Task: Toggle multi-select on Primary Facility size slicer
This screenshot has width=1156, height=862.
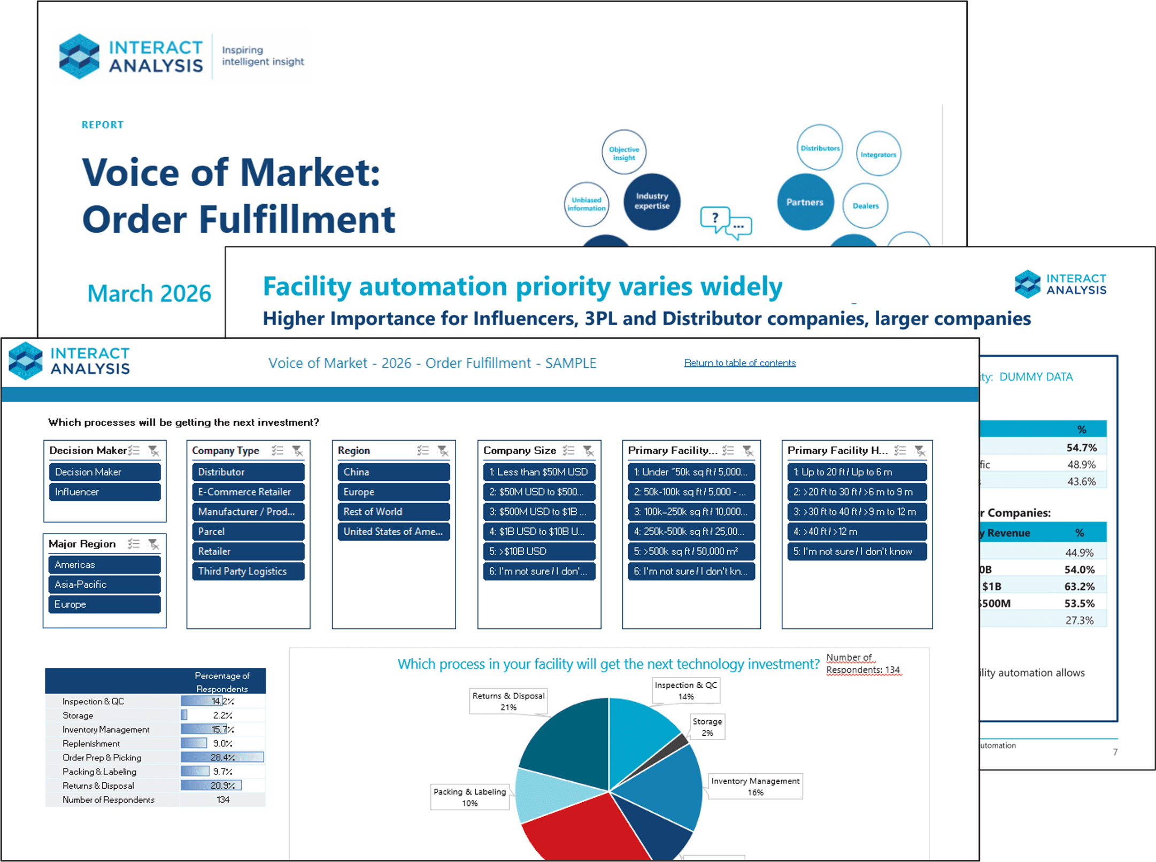Action: [x=728, y=451]
